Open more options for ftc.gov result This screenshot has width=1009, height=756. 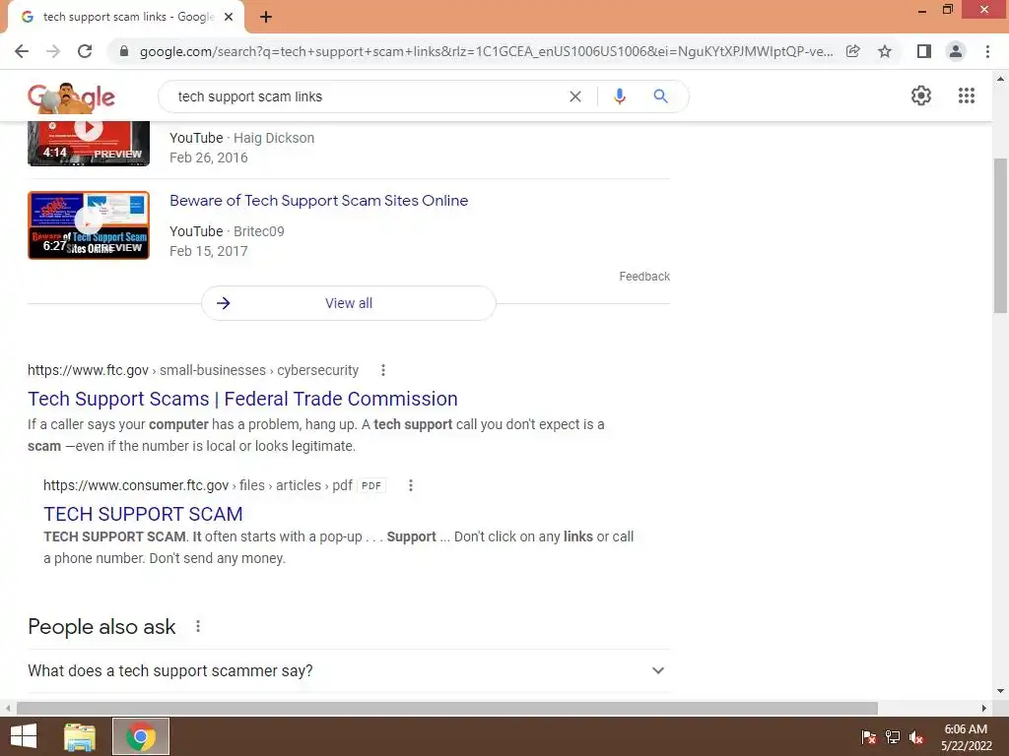(x=383, y=370)
